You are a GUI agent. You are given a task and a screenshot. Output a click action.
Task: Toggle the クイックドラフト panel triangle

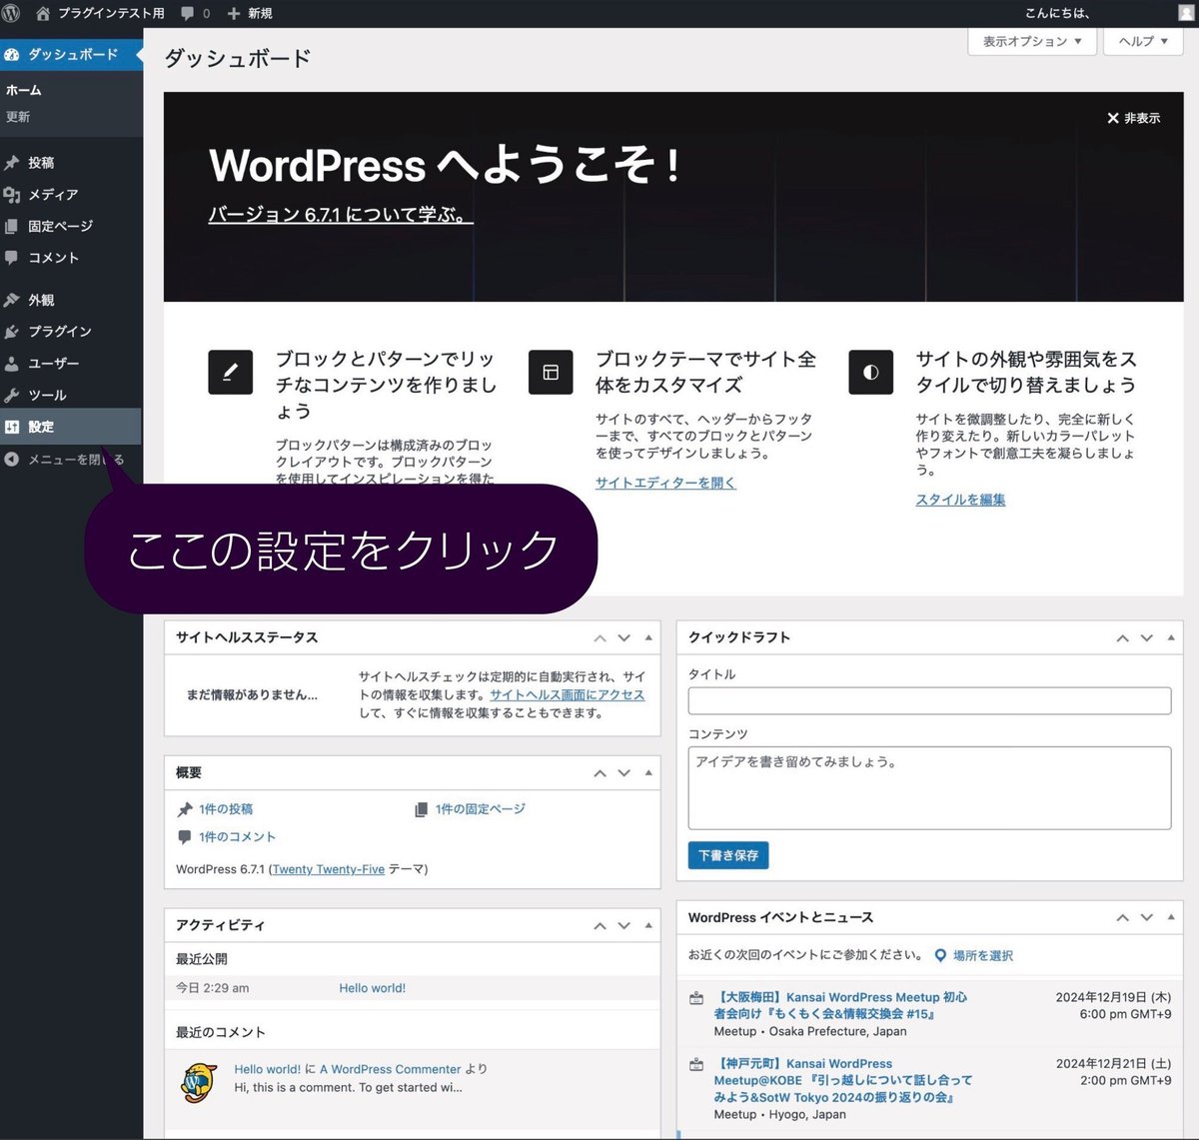(1171, 637)
